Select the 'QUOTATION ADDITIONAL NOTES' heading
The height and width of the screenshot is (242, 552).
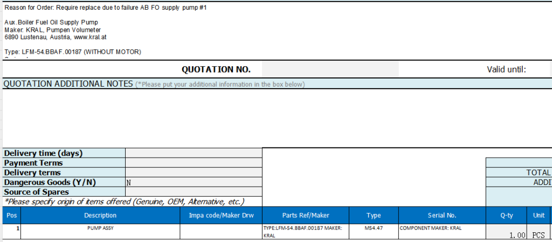[68, 84]
